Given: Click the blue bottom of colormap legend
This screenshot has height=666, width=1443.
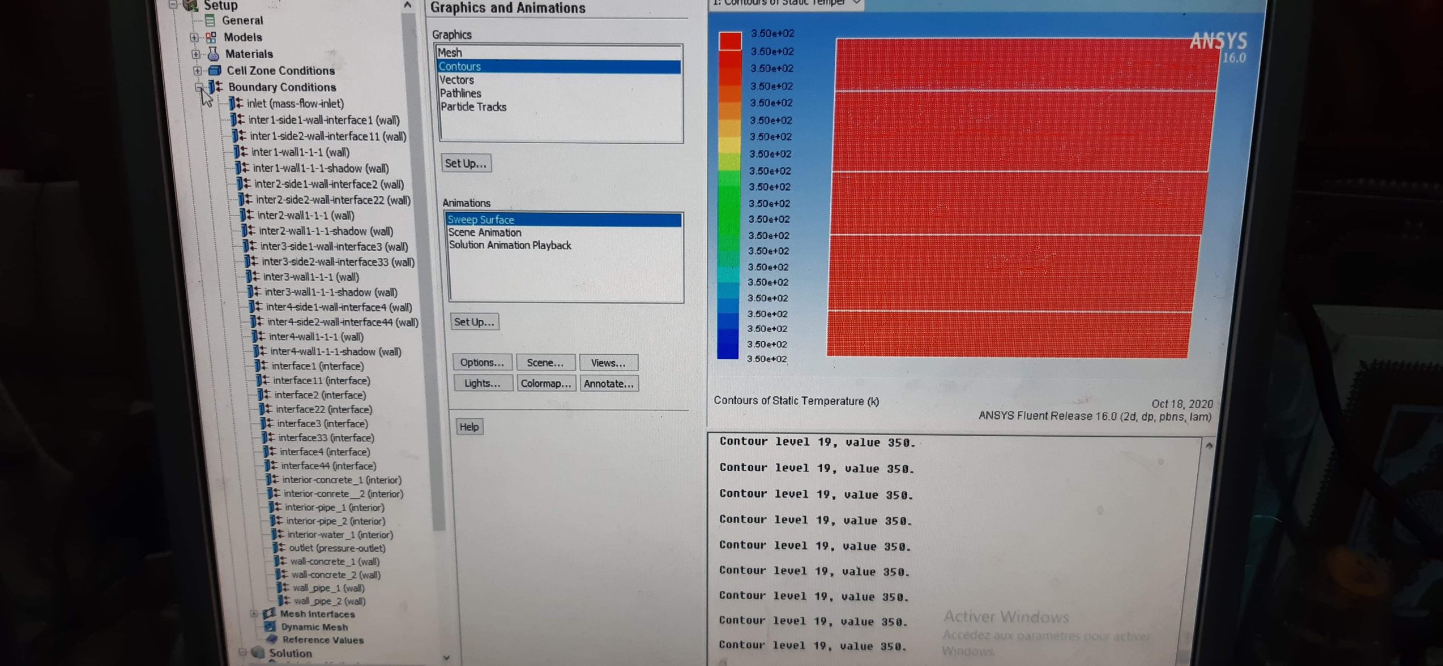Looking at the screenshot, I should point(728,342).
